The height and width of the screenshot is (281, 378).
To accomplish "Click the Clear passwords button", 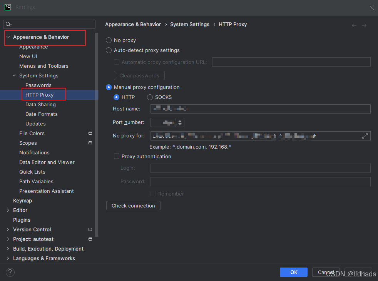I will click(139, 75).
